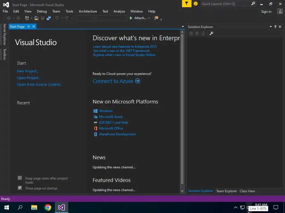285x213 pixels.
Task: Click the New Project toolbar icon
Action: [27, 18]
